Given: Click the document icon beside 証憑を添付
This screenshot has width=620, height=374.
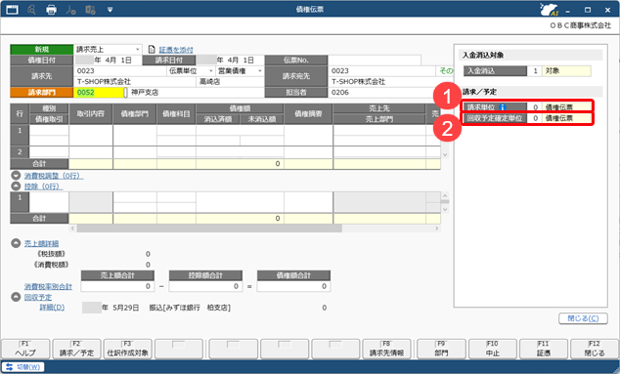Looking at the screenshot, I should point(152,50).
